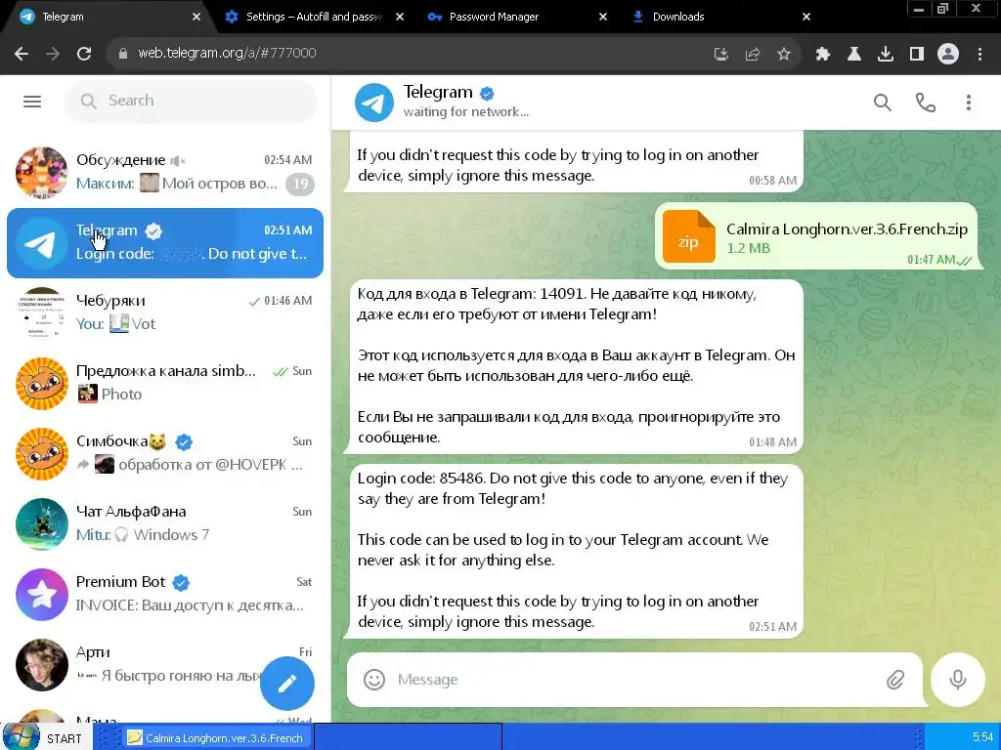Open the browser extensions puzzle icon
This screenshot has height=750, width=1001.
coord(823,54)
